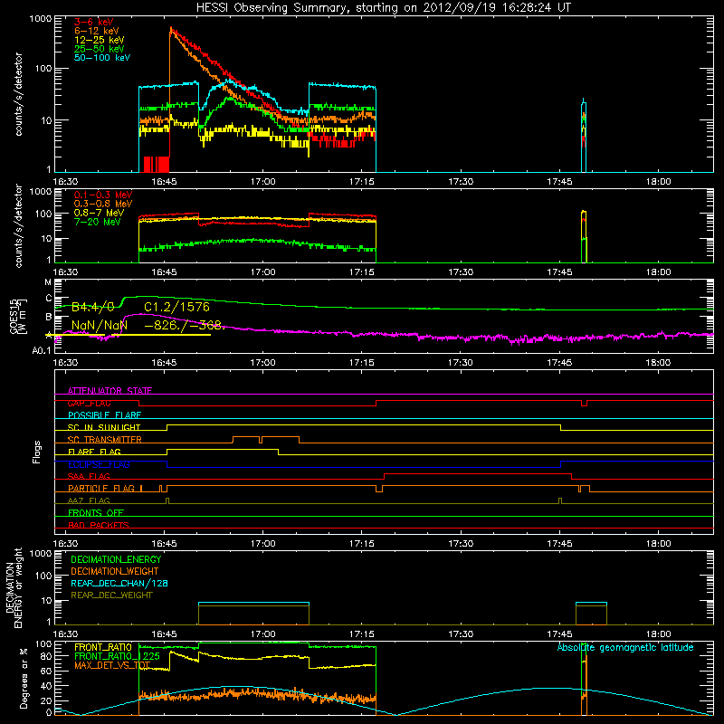Click the green 25-50 keV legend entry
Image resolution: width=724 pixels, height=724 pixels.
(100, 49)
